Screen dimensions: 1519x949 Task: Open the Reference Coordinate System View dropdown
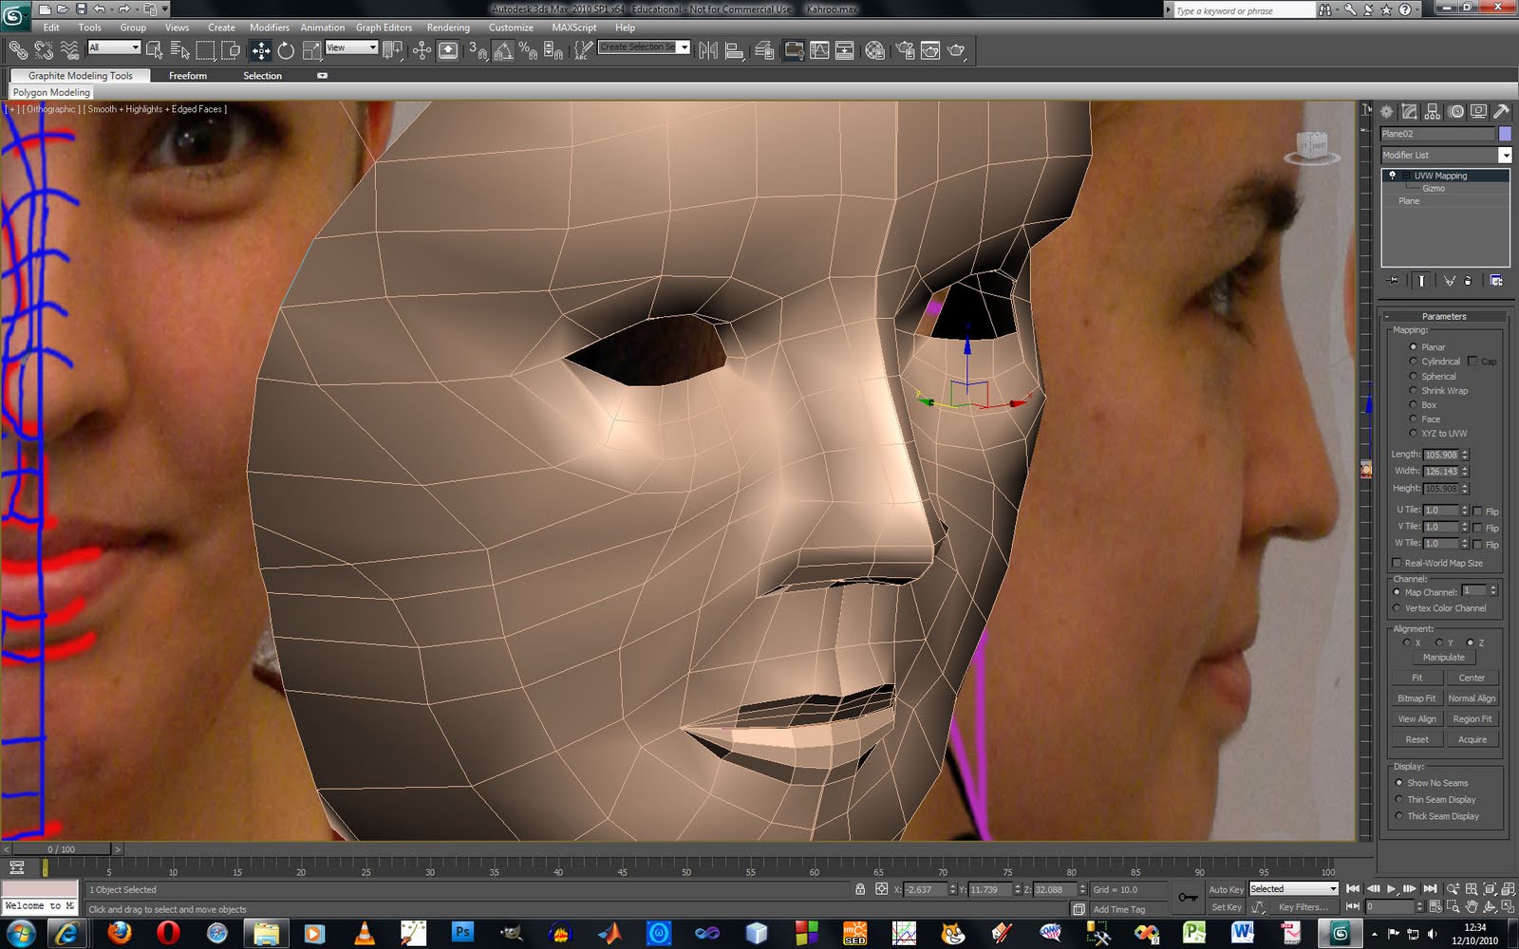pos(350,49)
